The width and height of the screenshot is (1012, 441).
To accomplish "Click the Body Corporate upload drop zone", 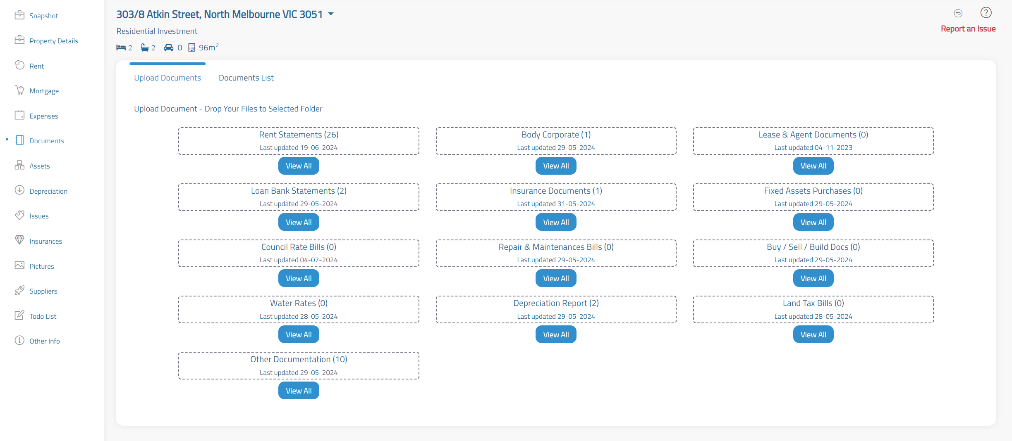I will (x=556, y=141).
